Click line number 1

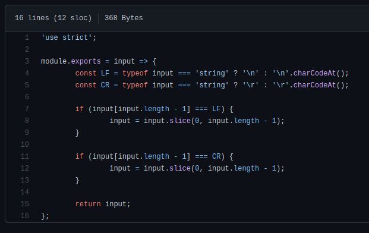pos(27,37)
